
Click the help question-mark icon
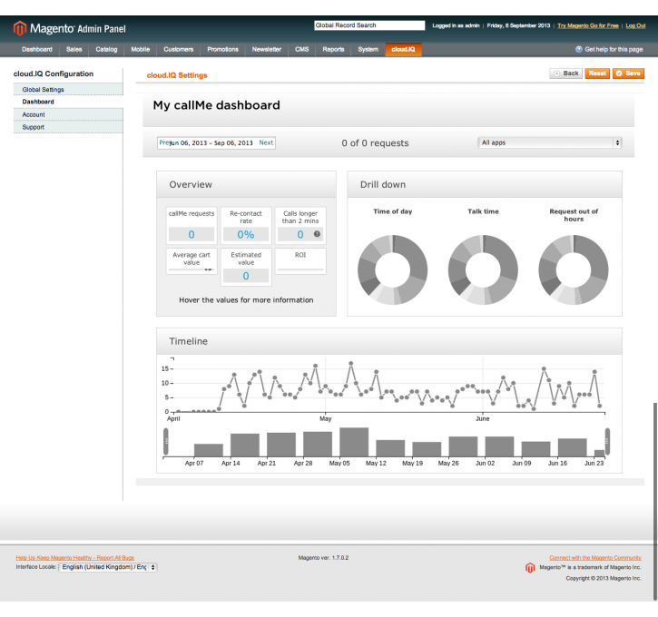click(x=579, y=49)
